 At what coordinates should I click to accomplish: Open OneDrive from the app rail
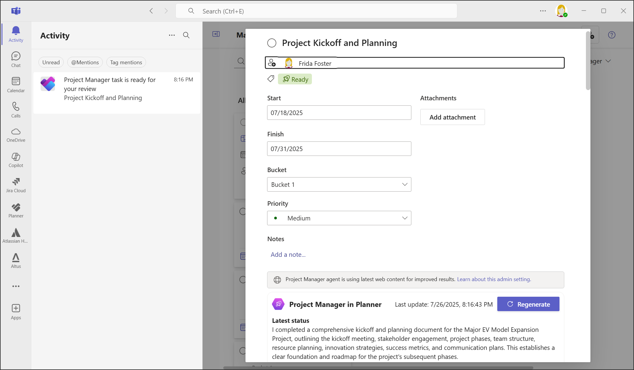(16, 135)
